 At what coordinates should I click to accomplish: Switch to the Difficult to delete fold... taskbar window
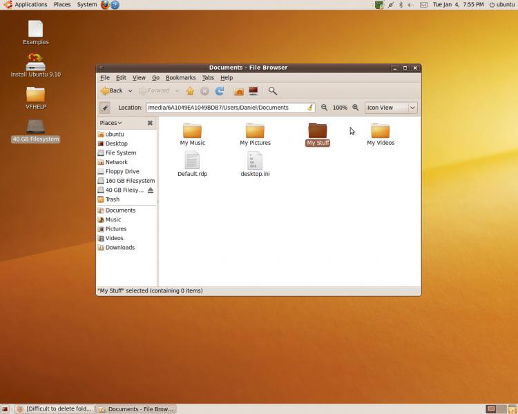(x=54, y=409)
